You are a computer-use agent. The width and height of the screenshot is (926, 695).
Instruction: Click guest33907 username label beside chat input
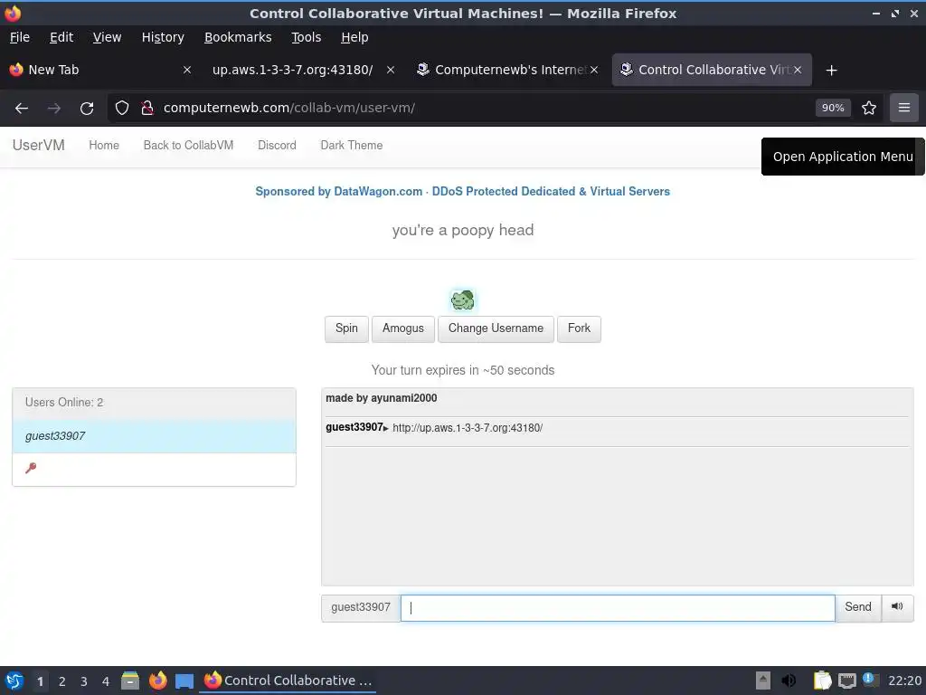[x=361, y=607]
